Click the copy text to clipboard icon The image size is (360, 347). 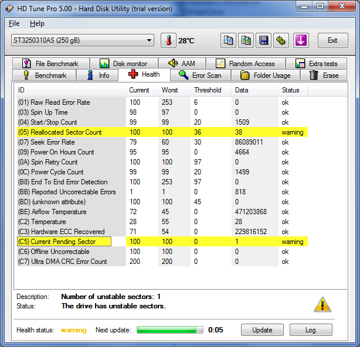(x=229, y=40)
